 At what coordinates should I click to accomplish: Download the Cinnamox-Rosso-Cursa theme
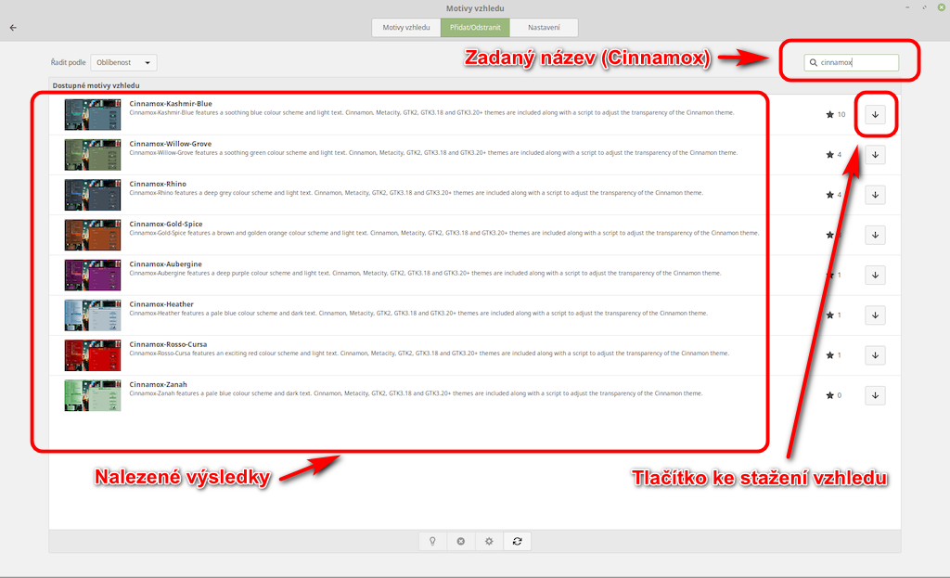point(875,355)
